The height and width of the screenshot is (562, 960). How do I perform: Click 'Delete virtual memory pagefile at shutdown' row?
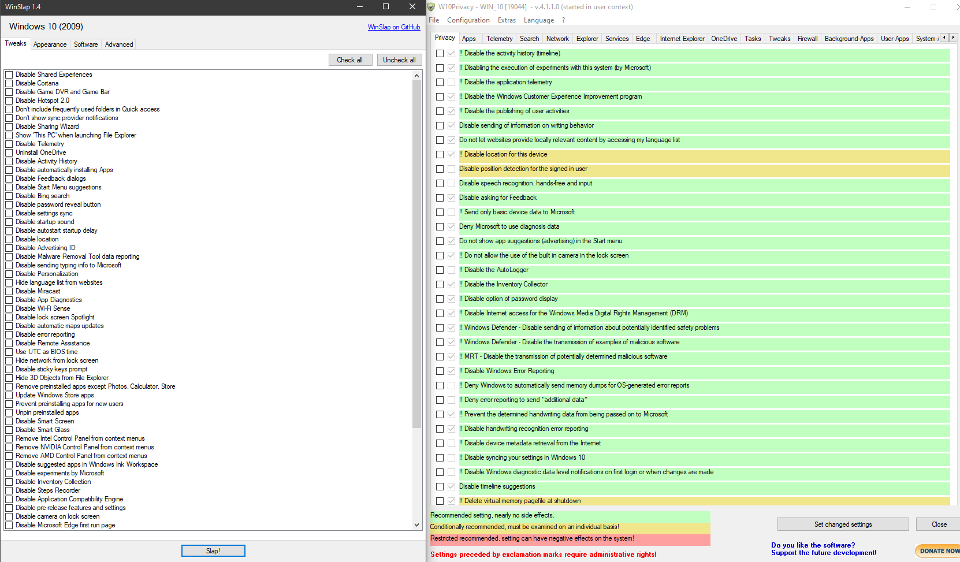(x=705, y=501)
